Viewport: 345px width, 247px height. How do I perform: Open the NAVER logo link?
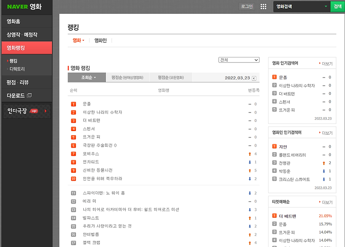[x=17, y=6]
